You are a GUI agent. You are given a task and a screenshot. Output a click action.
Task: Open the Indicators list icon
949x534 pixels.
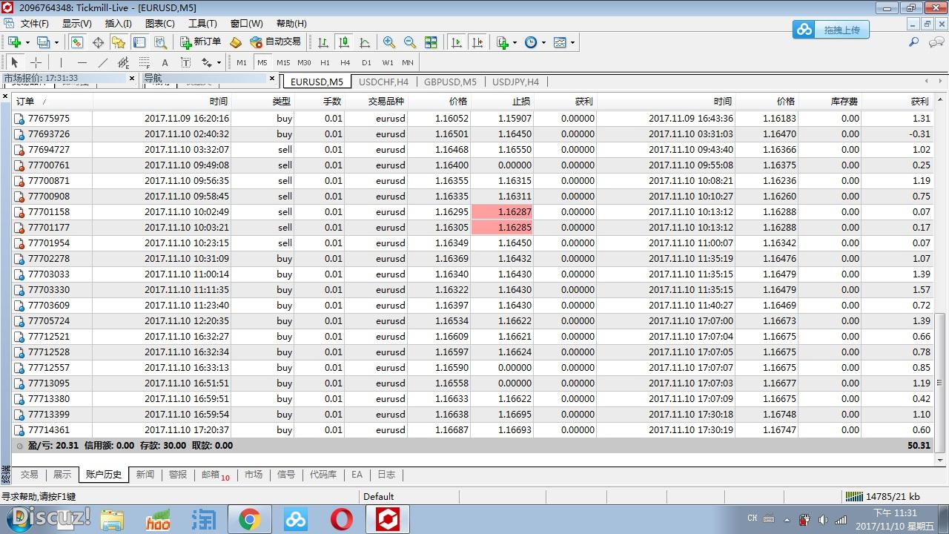[503, 42]
